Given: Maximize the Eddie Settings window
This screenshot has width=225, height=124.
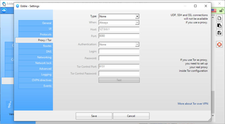Looking at the screenshot, I should pyautogui.click(x=195, y=6).
